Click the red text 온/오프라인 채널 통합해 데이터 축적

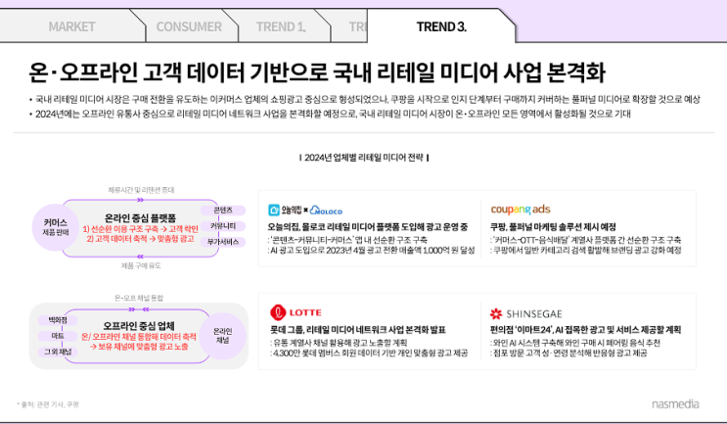(x=139, y=337)
